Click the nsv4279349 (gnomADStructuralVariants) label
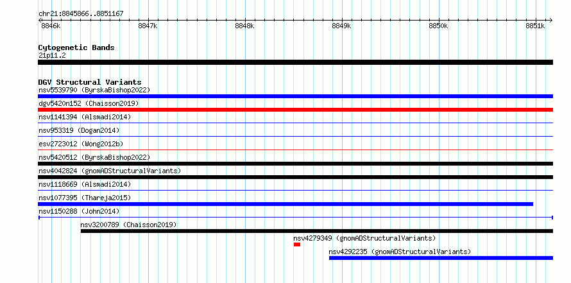 (364, 238)
